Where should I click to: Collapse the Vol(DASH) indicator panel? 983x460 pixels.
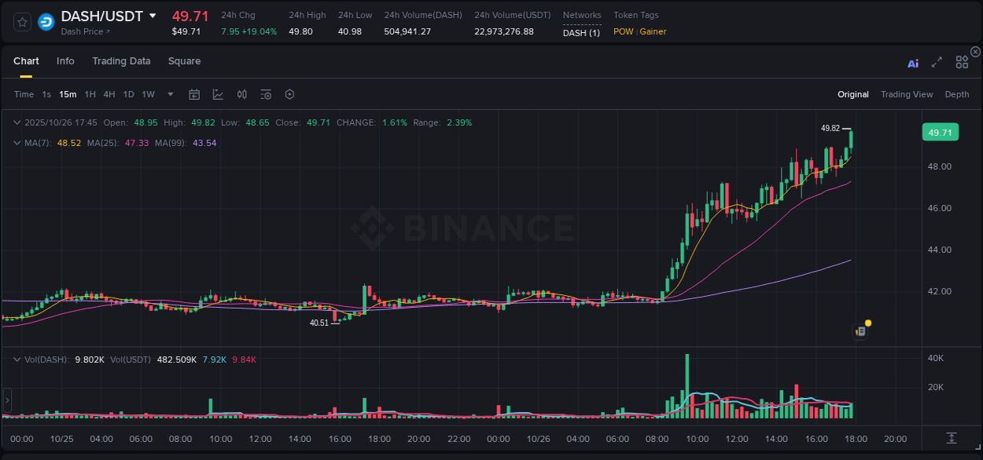pos(16,358)
